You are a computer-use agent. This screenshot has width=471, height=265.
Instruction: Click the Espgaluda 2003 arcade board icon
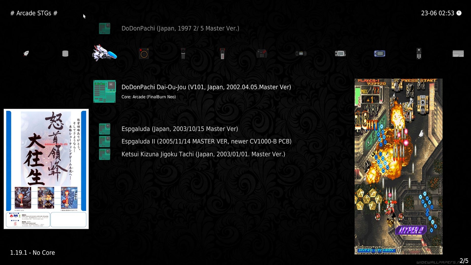[104, 129]
